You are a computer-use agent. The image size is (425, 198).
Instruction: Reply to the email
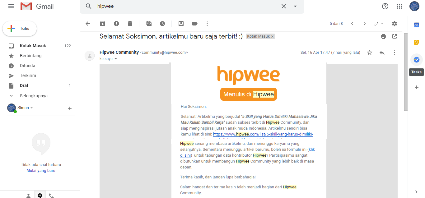(382, 53)
